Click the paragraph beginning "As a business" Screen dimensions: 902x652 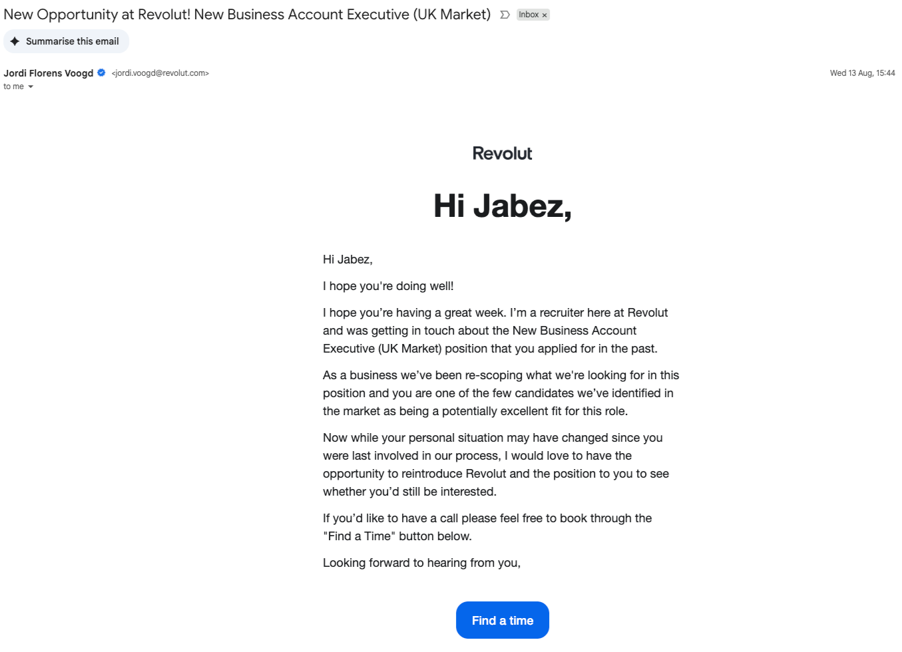click(501, 393)
